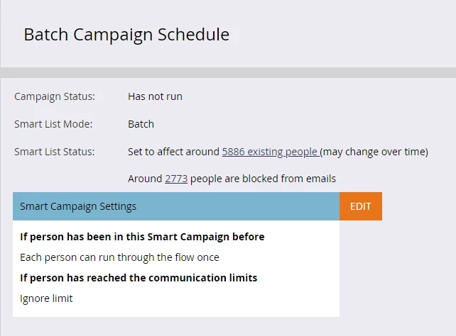Click the 'Set to affect around' text
Image resolution: width=456 pixels, height=336 pixels.
173,152
